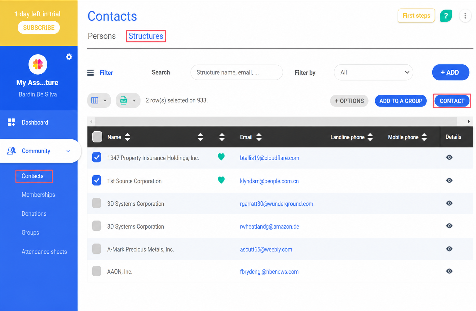Open the Filter by All dropdown
The width and height of the screenshot is (476, 311).
(373, 72)
